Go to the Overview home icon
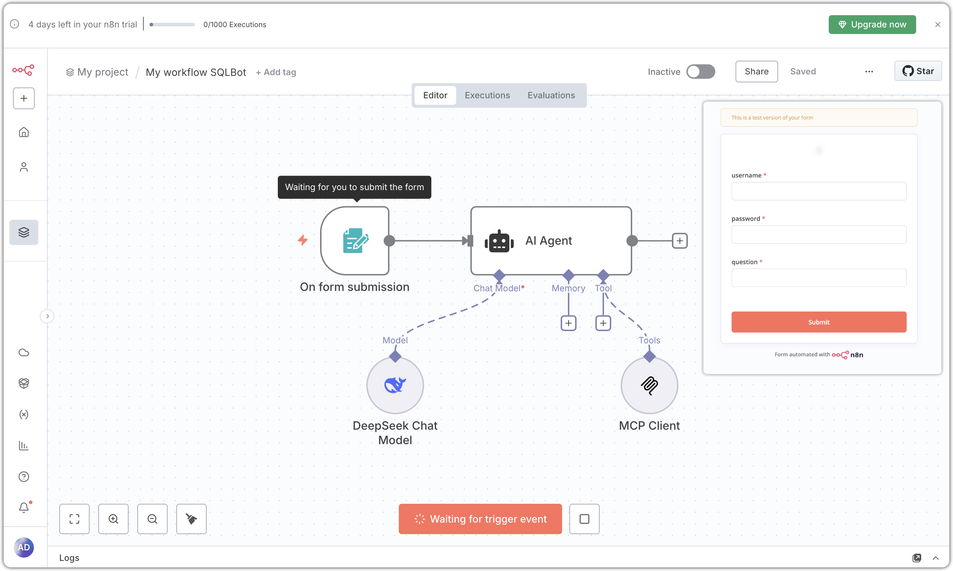Viewport: 953px width, 571px height. point(24,132)
